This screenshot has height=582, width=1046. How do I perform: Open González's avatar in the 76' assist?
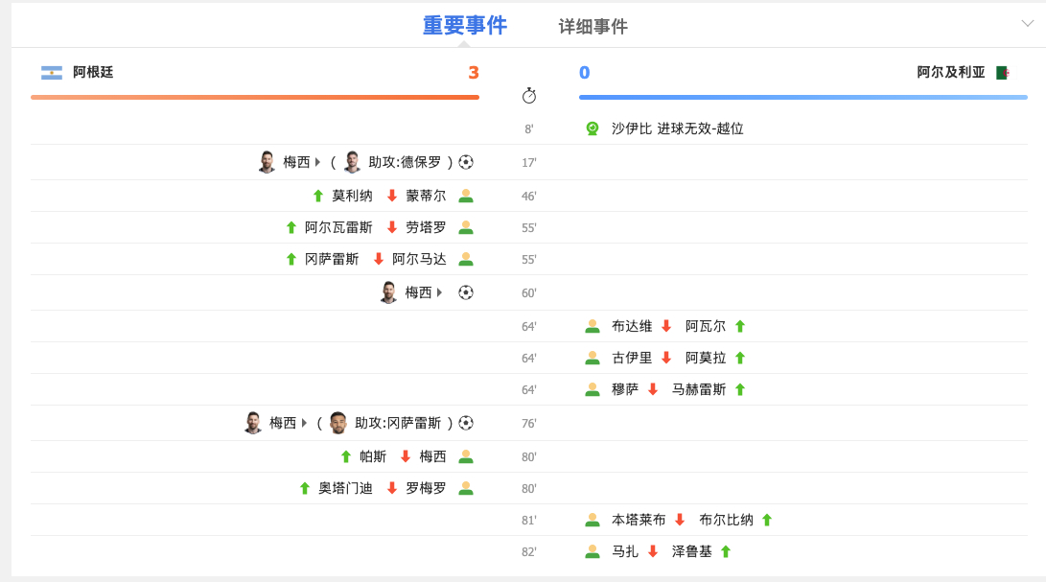(338, 423)
